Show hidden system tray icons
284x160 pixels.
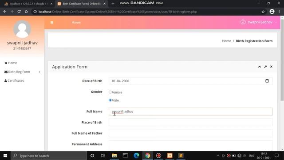(x=218, y=156)
